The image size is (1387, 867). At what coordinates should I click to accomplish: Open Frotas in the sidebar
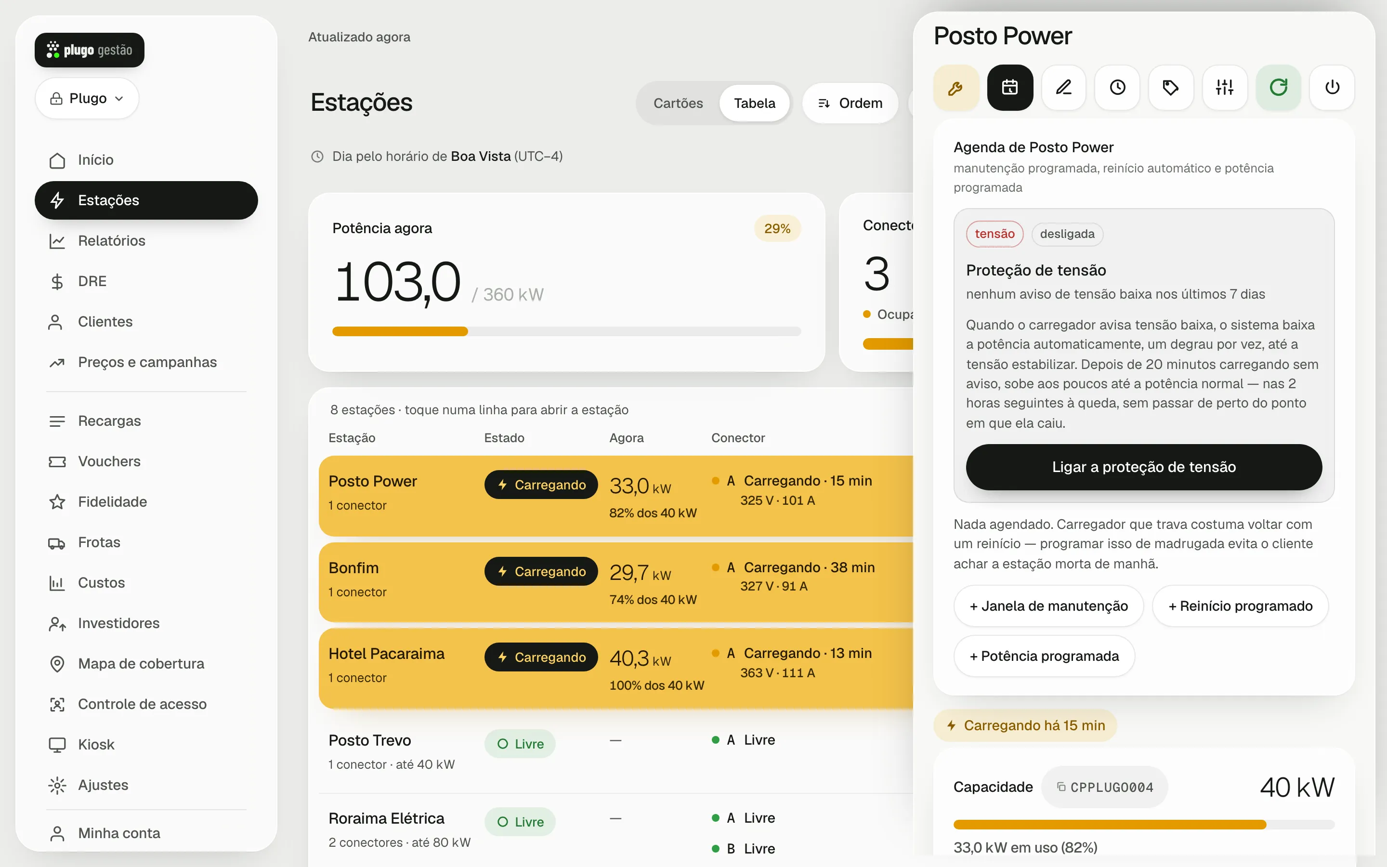[146, 542]
